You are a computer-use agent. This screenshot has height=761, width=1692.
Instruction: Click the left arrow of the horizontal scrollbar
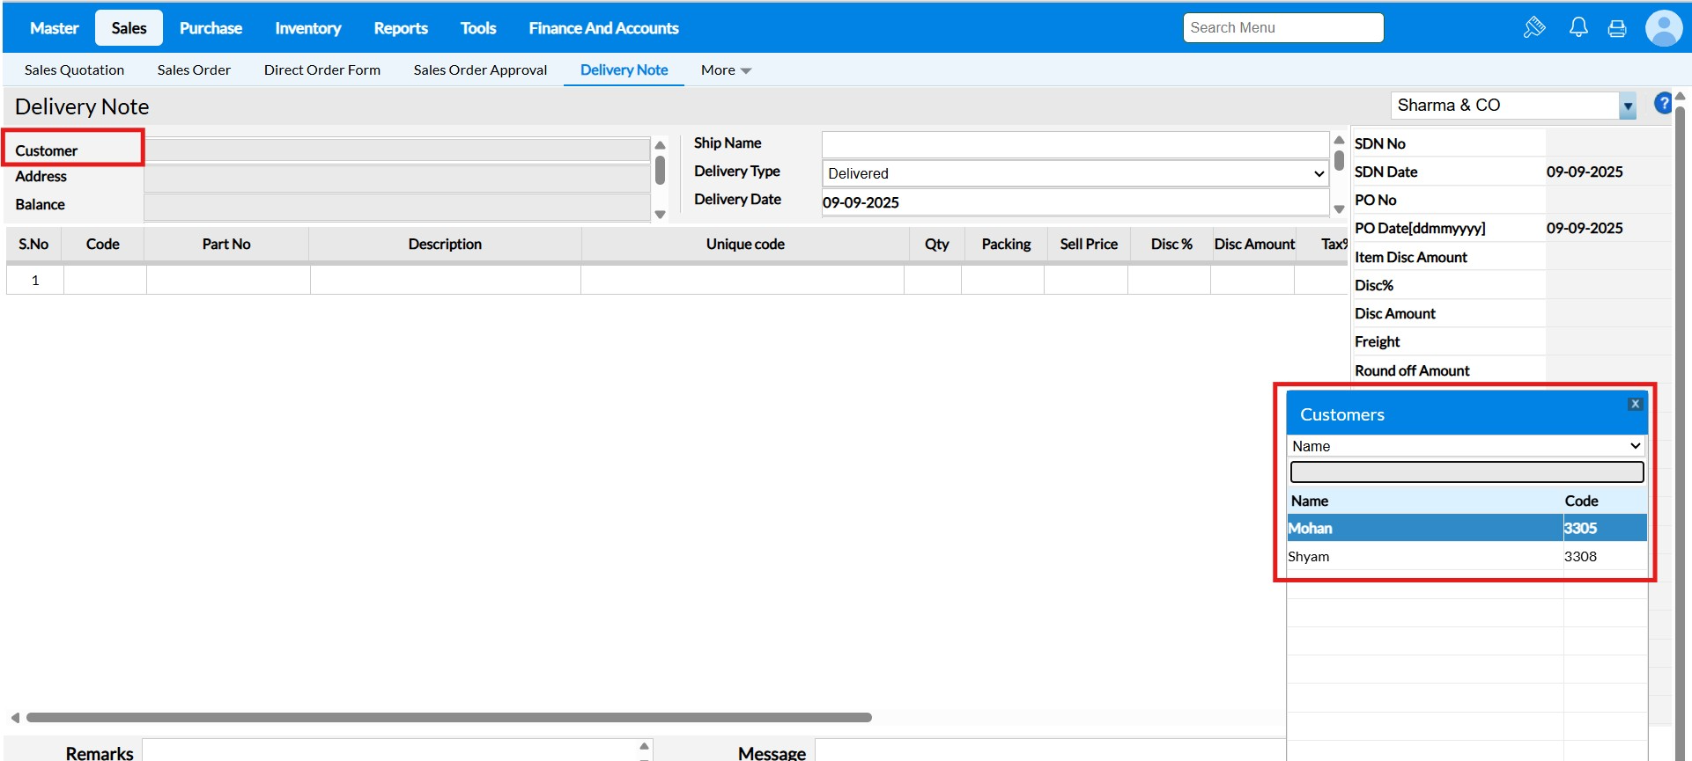(15, 718)
